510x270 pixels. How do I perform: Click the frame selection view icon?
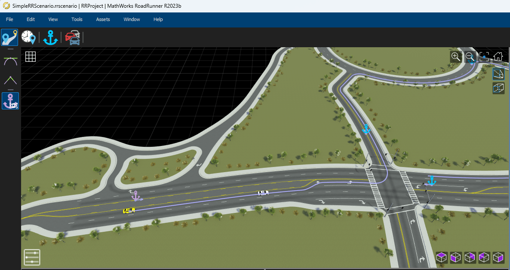[484, 57]
